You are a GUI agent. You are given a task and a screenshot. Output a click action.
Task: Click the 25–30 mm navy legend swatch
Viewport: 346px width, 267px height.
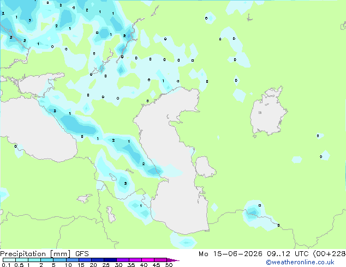(110, 260)
